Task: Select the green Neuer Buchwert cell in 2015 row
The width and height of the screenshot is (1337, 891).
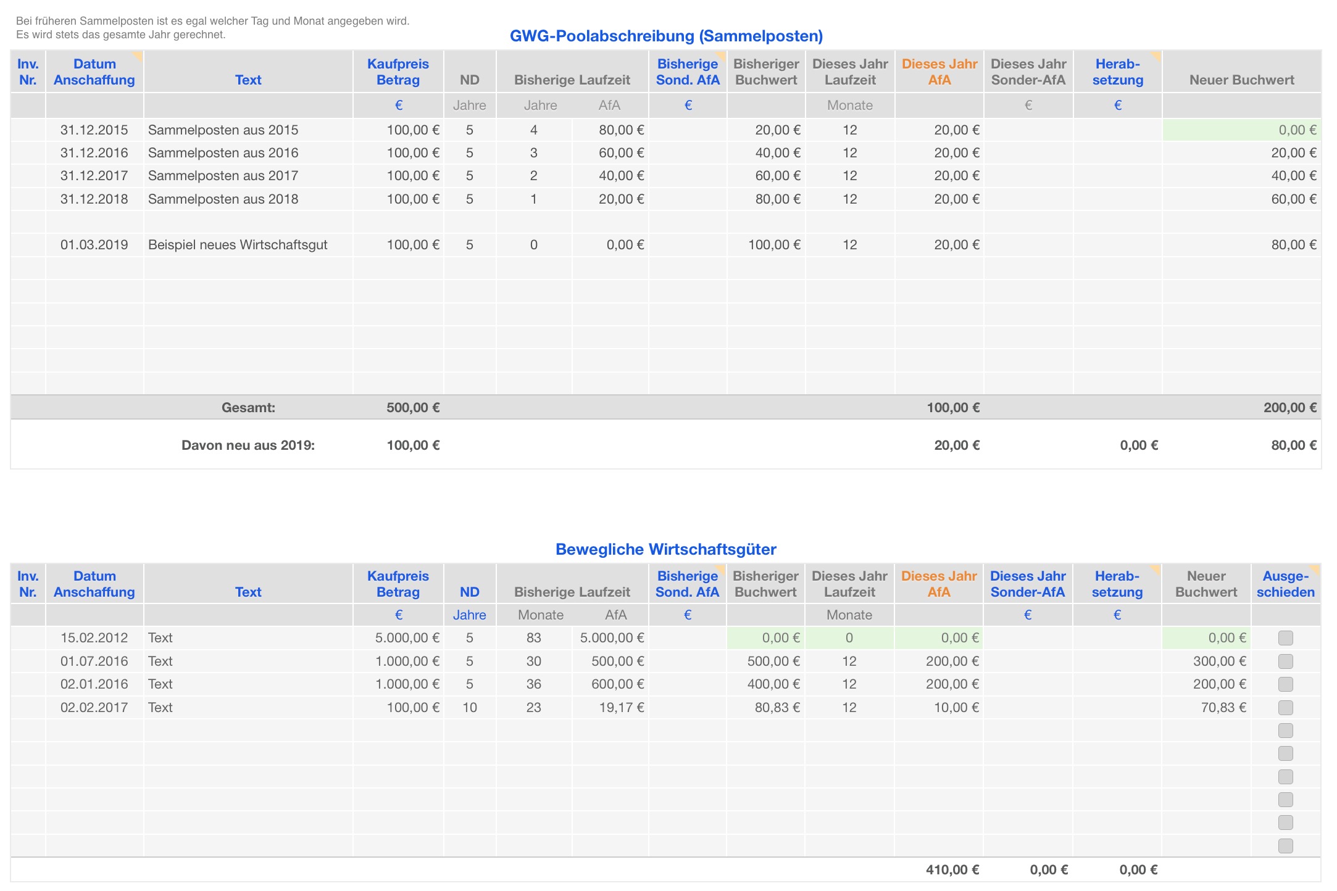Action: pos(1241,130)
